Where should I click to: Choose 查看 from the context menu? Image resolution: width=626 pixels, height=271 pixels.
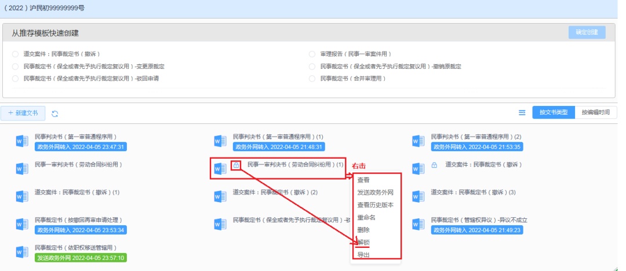click(x=363, y=180)
